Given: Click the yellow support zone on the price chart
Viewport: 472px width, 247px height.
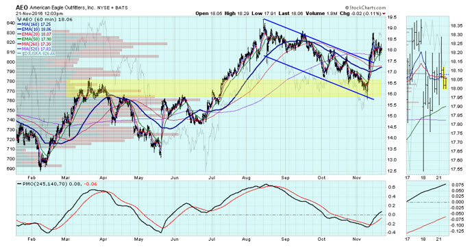Looking at the screenshot, I should [x=223, y=88].
